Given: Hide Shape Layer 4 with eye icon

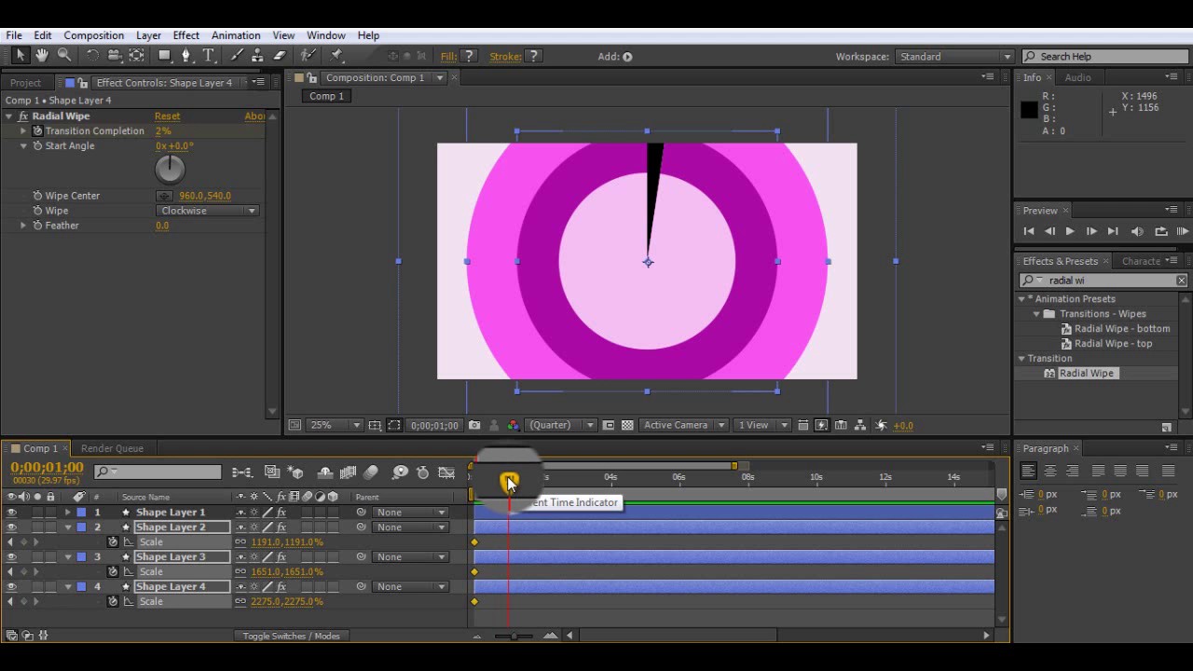Looking at the screenshot, I should pyautogui.click(x=11, y=587).
